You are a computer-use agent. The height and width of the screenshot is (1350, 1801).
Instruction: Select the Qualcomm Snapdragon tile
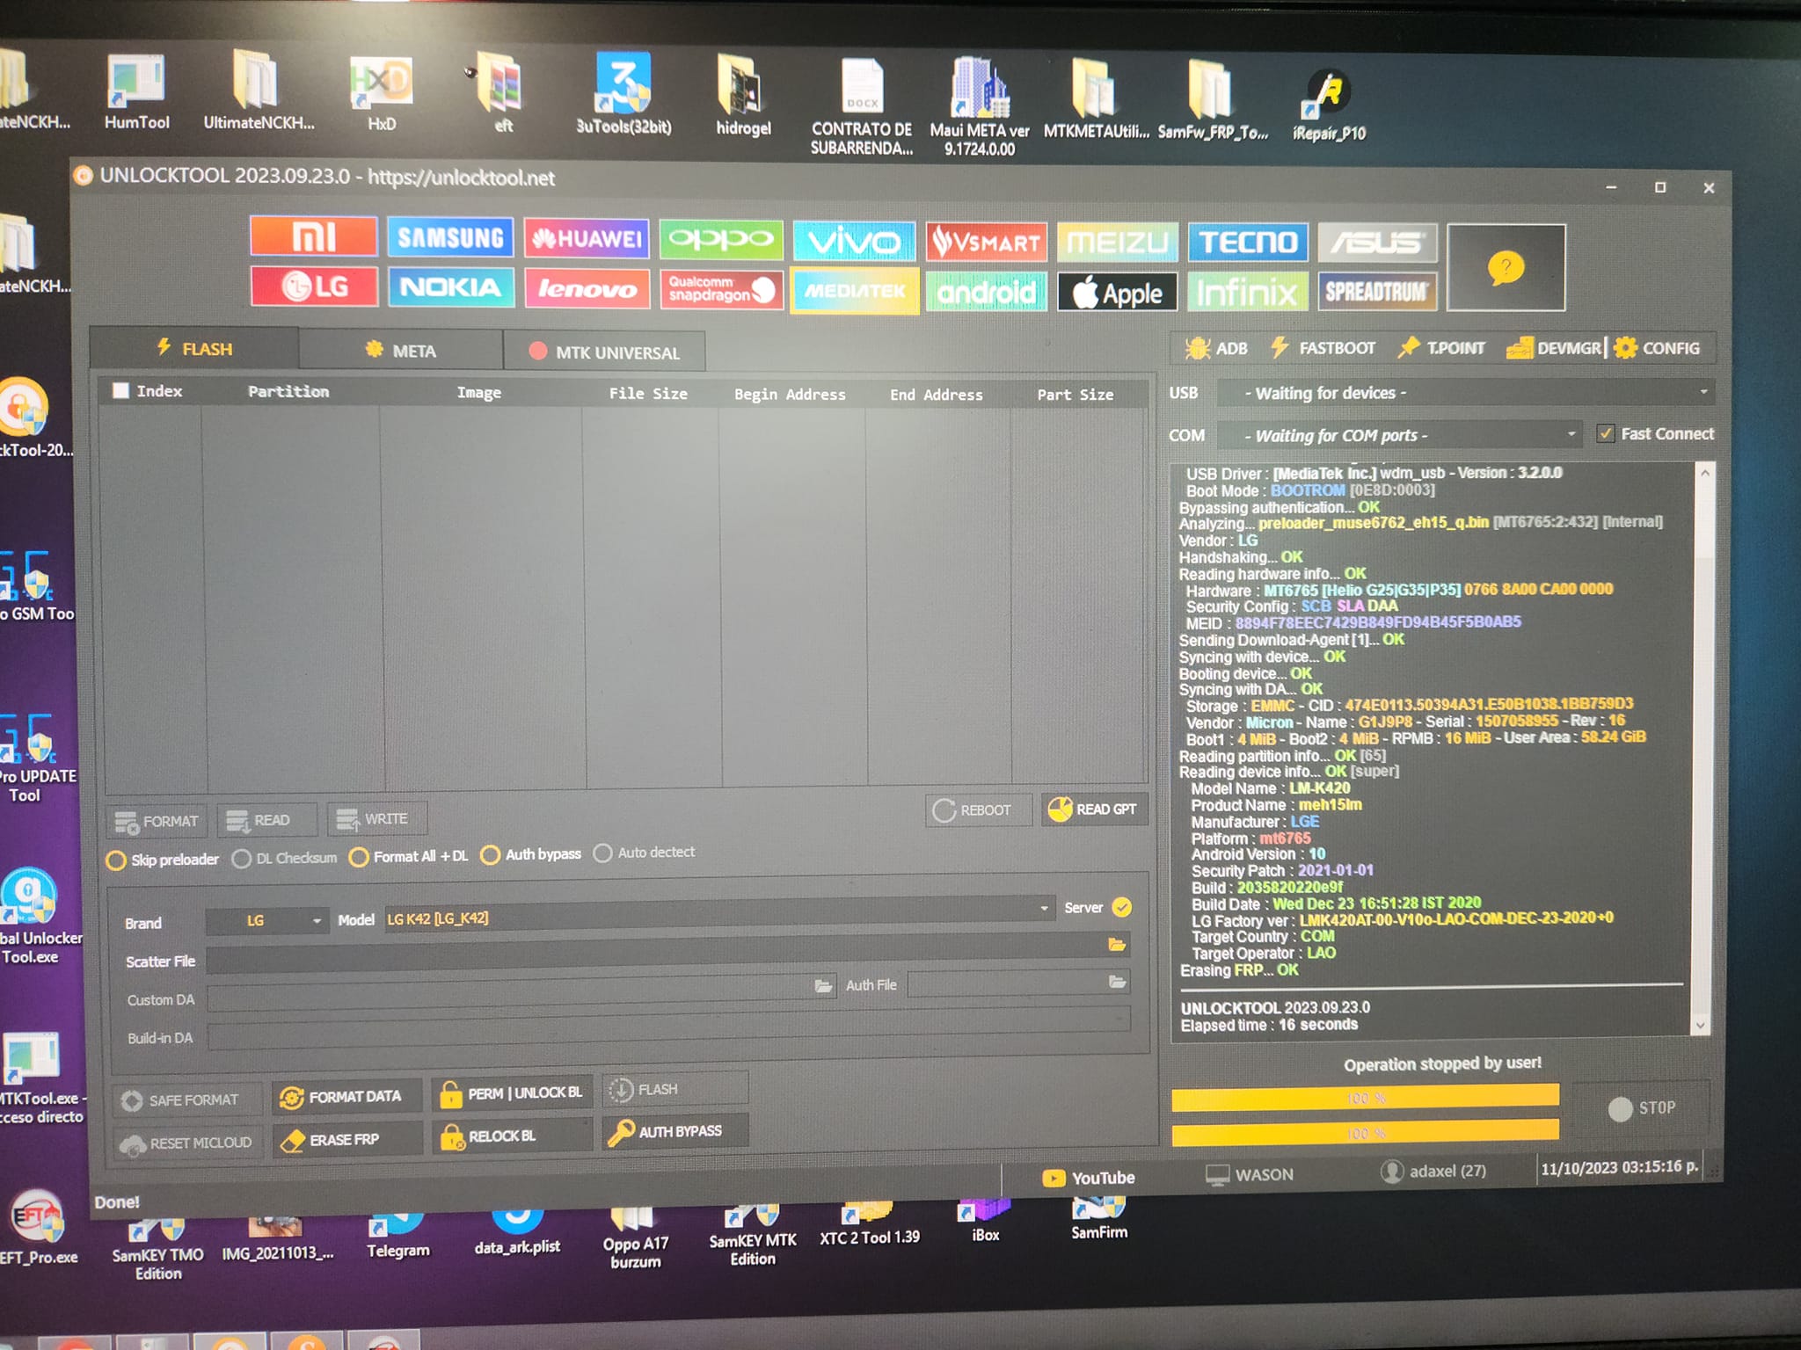[721, 290]
